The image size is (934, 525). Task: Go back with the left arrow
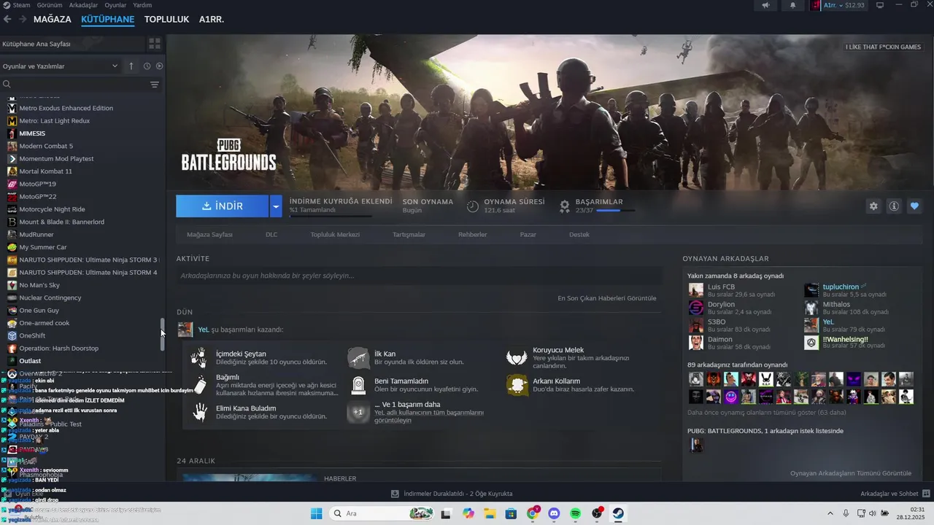click(x=7, y=19)
